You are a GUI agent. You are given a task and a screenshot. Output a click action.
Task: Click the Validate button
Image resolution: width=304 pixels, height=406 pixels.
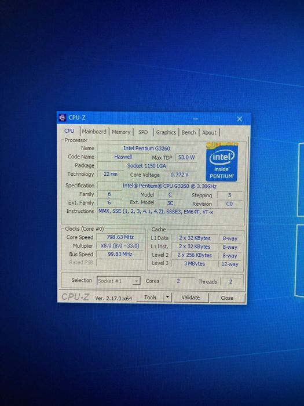tap(191, 298)
